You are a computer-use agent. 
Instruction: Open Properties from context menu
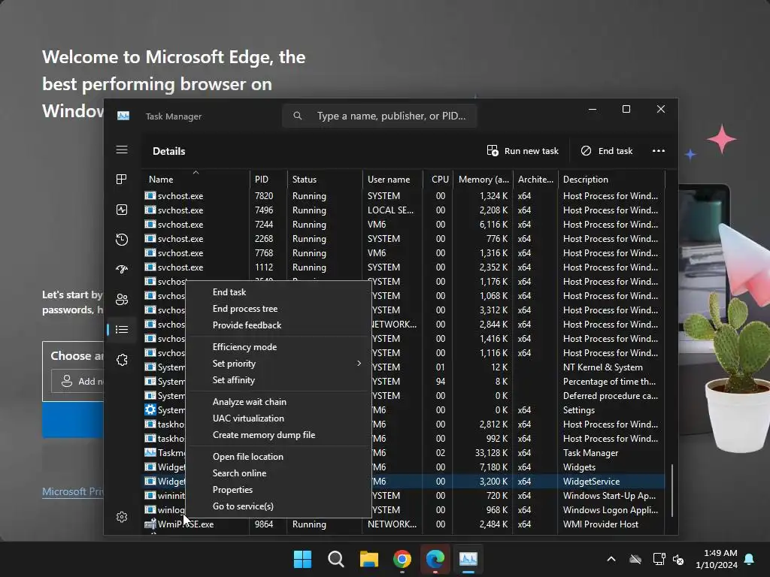tap(279, 490)
